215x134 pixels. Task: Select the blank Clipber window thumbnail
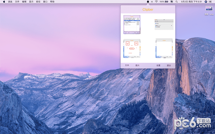[x=164, y=48]
